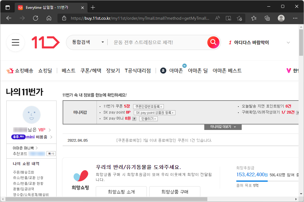
Task: Click 오늘발송 지연 포인트받기 0건
Action: 266,106
